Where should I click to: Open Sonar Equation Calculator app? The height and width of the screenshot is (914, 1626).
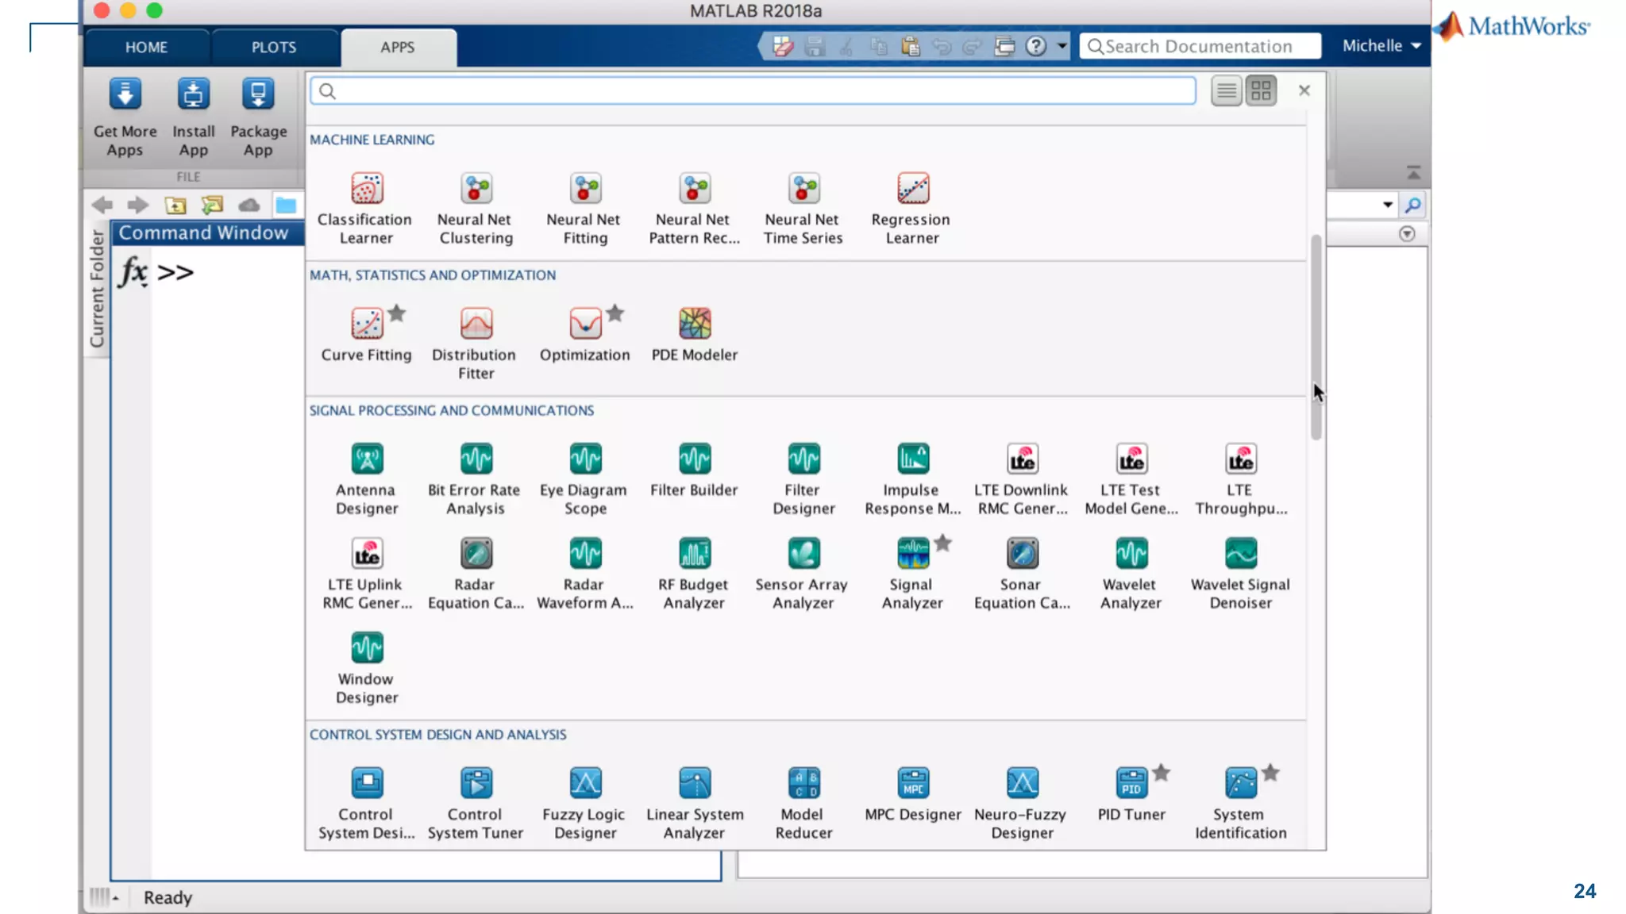pos(1022,573)
